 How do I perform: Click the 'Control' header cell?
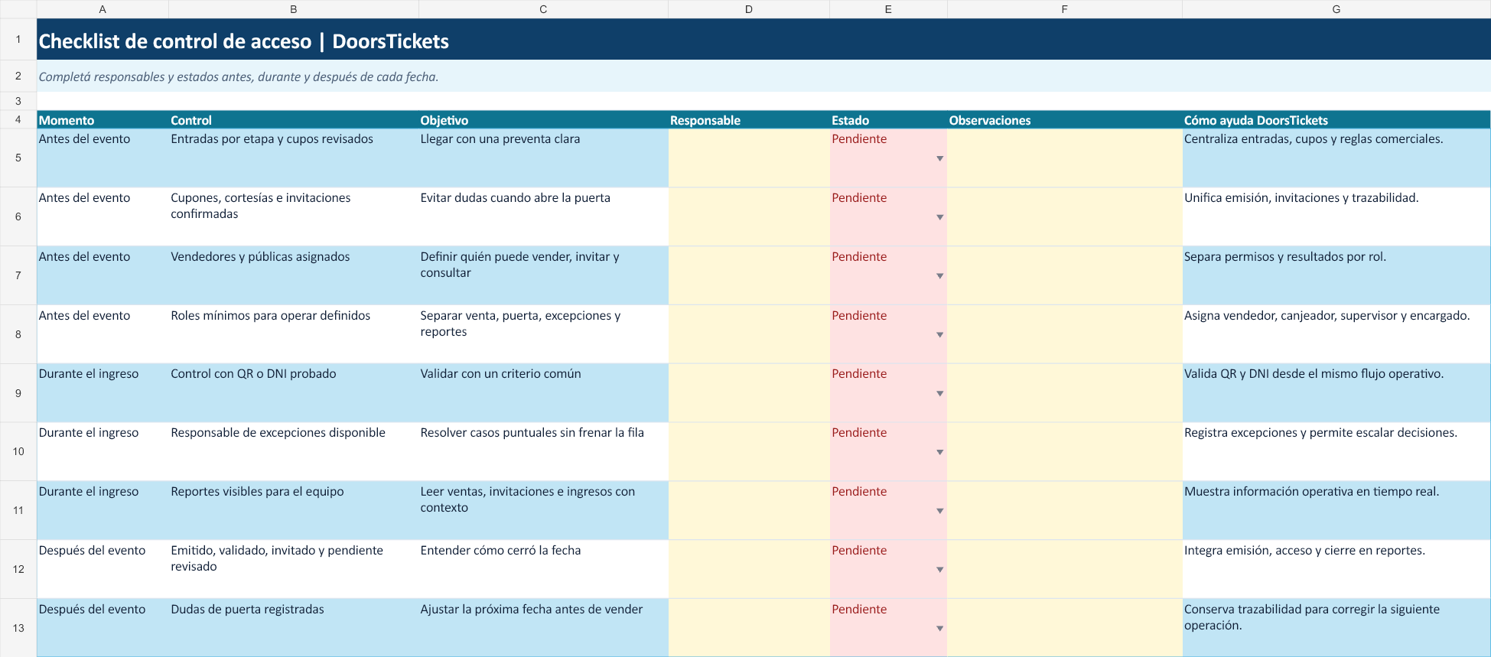[x=294, y=120]
